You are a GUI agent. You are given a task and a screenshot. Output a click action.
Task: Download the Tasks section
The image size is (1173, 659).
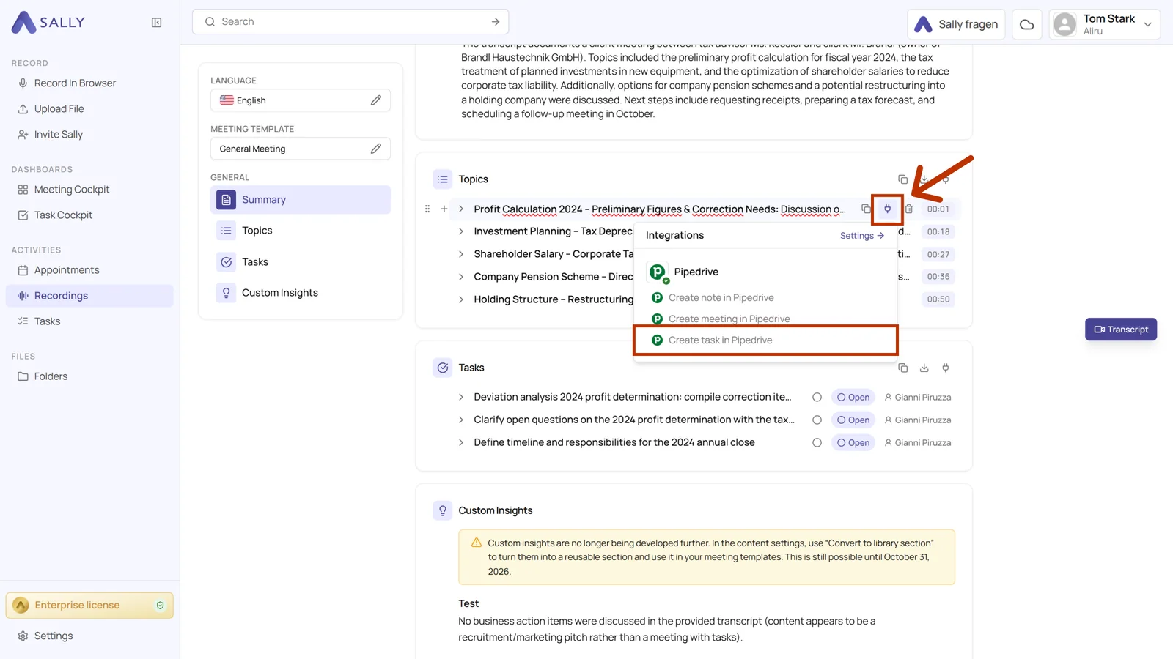(x=924, y=368)
